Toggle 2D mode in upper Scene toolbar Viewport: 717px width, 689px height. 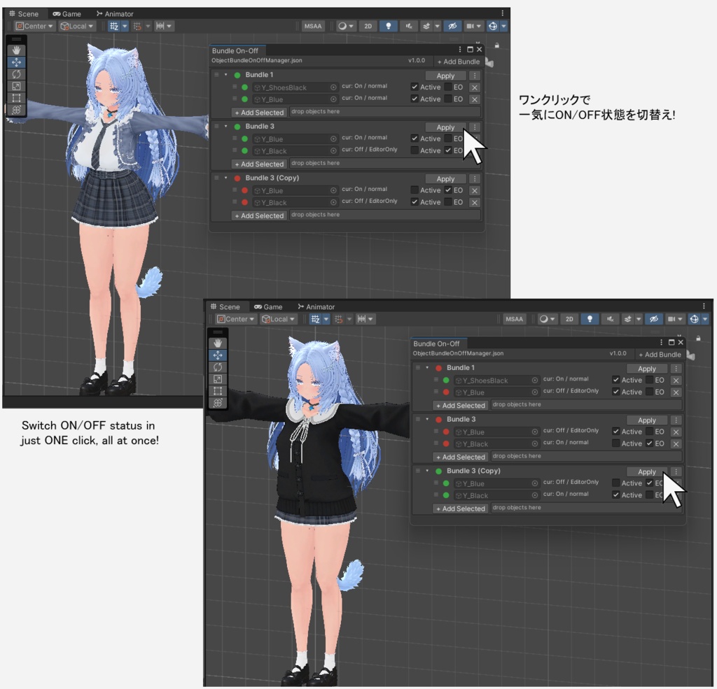click(368, 26)
